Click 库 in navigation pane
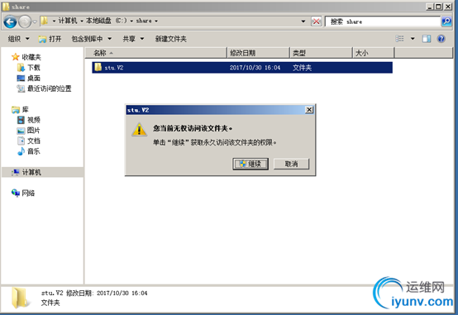 [x=26, y=110]
